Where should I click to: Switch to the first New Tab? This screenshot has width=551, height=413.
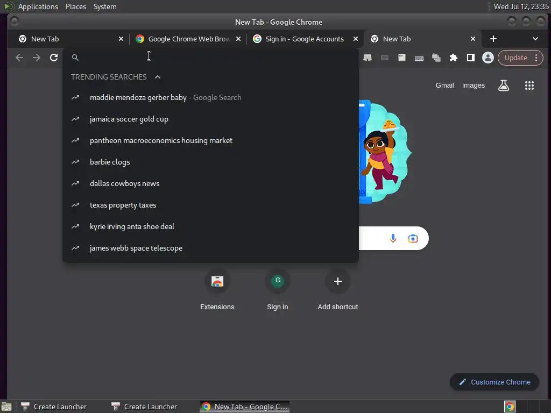pyautogui.click(x=71, y=39)
